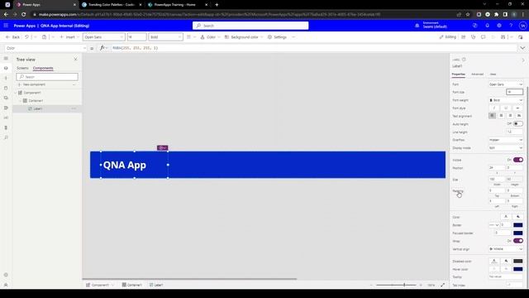The width and height of the screenshot is (529, 298).
Task: Open the Bold font weight dropdown in the toolbar
Action: [x=165, y=37]
